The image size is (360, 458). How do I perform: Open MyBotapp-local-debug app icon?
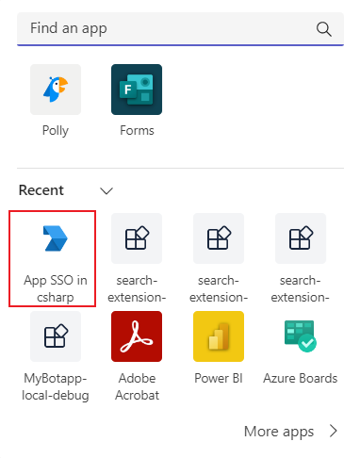click(x=56, y=336)
